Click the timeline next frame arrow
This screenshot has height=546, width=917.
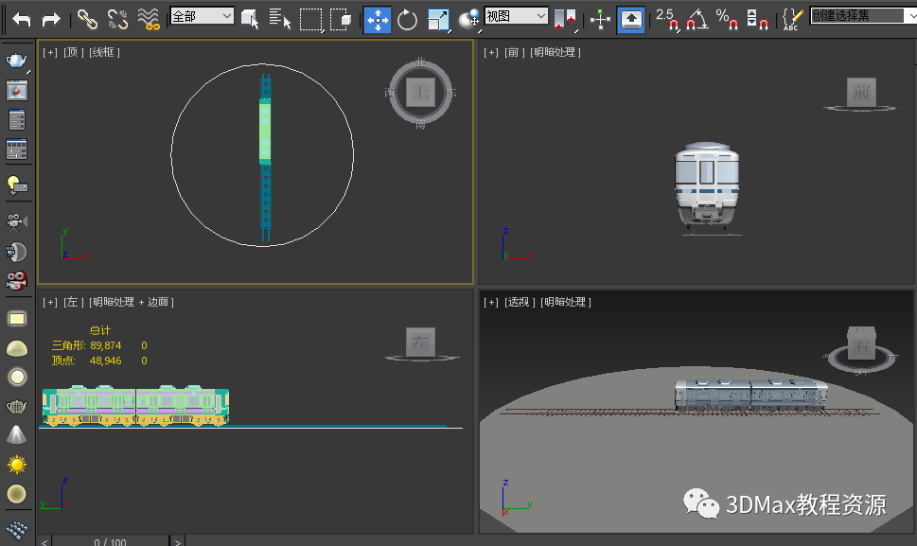pos(178,541)
